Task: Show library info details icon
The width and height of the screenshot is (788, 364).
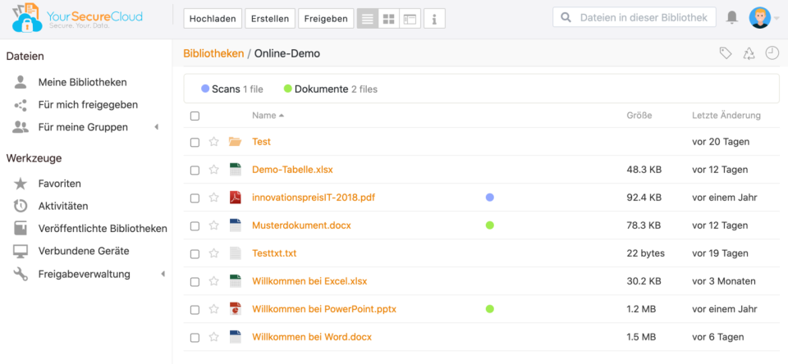Action: pyautogui.click(x=434, y=19)
